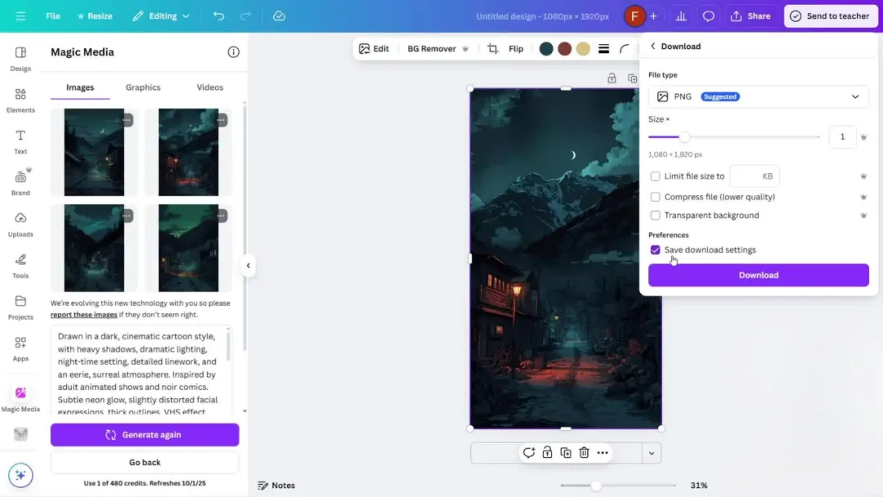Collapse the Magic Media side panel

tap(249, 266)
